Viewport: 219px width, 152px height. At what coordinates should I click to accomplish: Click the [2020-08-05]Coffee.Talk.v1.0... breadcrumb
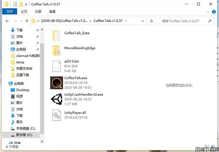pos(64,21)
